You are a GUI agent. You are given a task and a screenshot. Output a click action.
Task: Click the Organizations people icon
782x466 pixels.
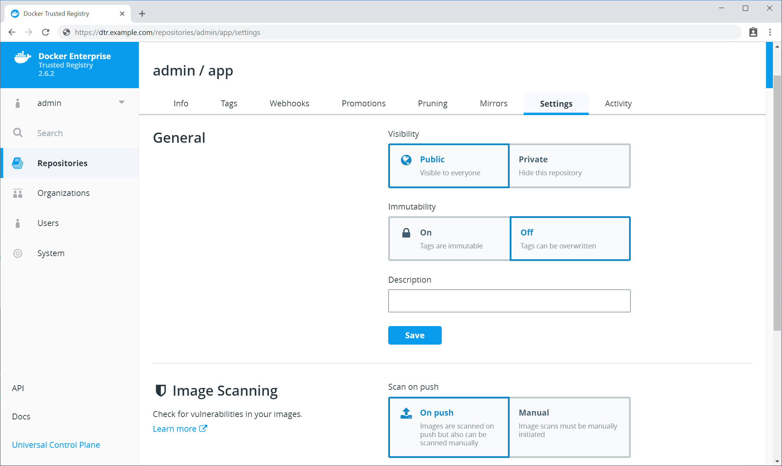click(18, 193)
